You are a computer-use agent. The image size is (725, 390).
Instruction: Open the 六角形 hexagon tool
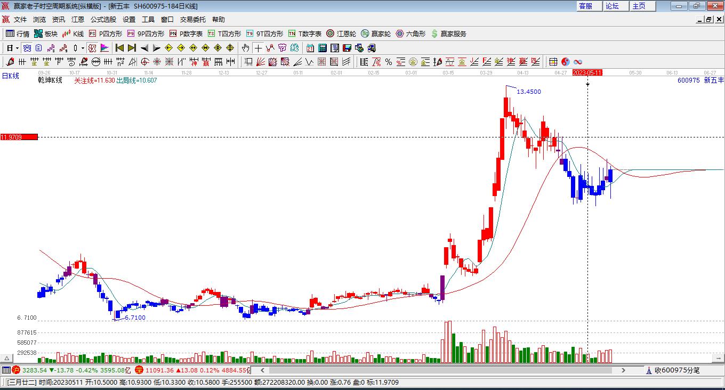click(410, 34)
